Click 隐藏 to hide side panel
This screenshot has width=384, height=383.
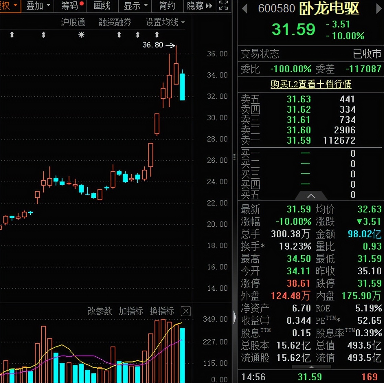(199, 6)
